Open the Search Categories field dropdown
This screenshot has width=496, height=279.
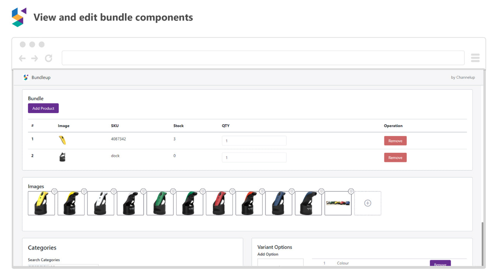pyautogui.click(x=62, y=266)
